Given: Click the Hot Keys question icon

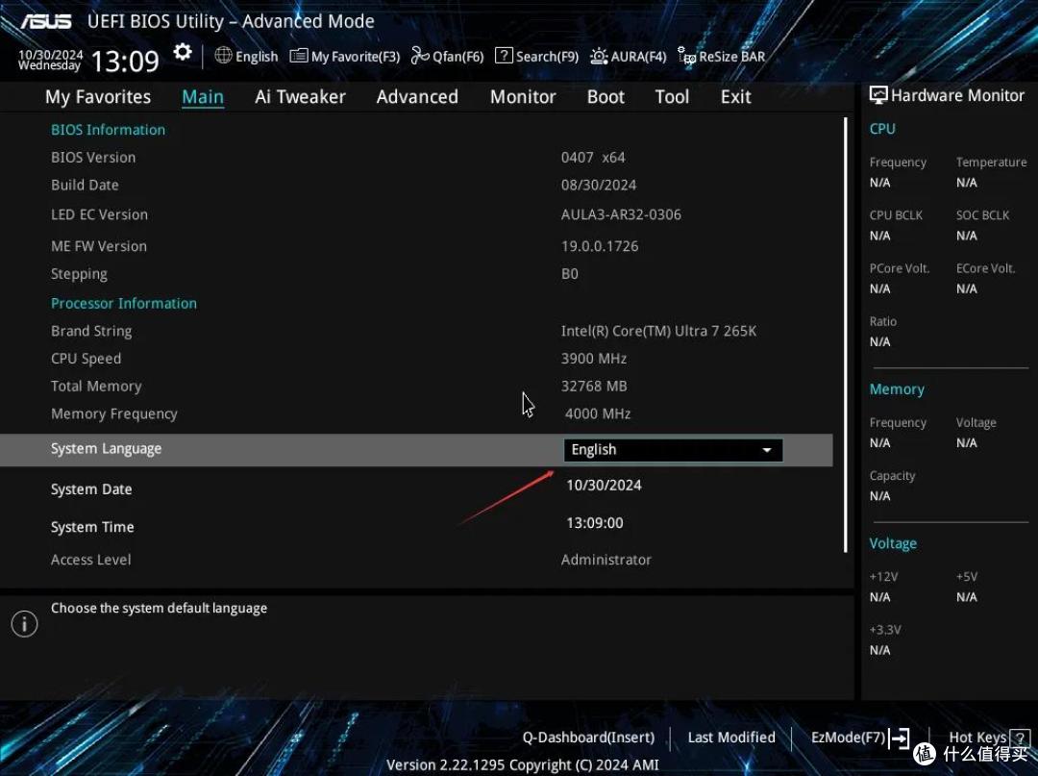Looking at the screenshot, I should click(x=1020, y=737).
